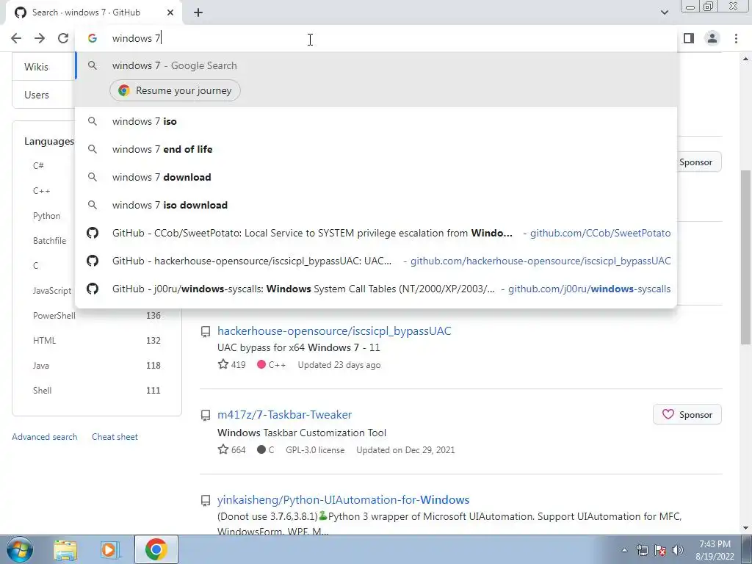Click the 'Resume your journey' chip
752x564 pixels.
click(175, 90)
